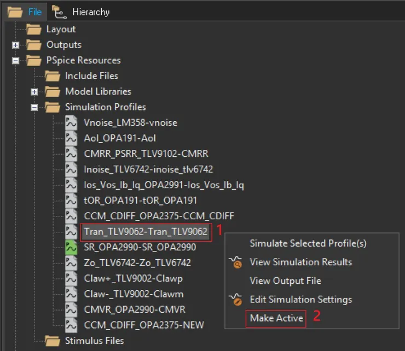Select Ios_Vos_Ib_Iq_OPA2991 profile name
The width and height of the screenshot is (405, 351).
tap(164, 185)
